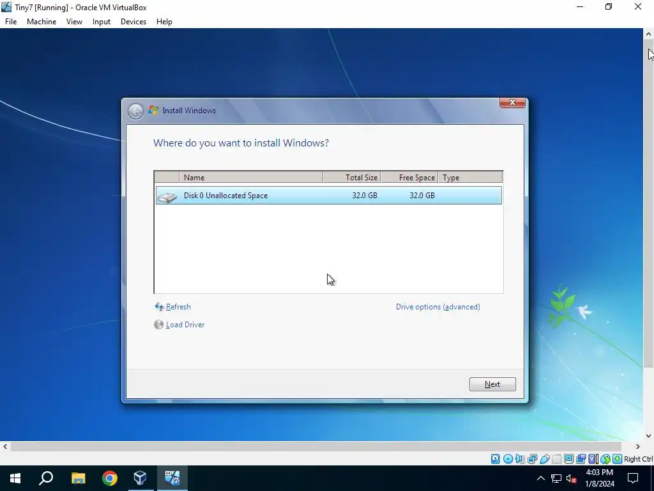This screenshot has width=654, height=491.
Task: Click the Load Driver link
Action: point(185,324)
